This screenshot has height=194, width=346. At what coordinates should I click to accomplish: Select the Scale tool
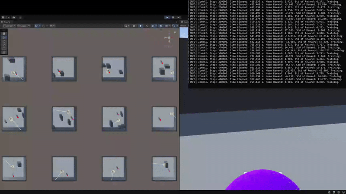[x=4, y=45]
